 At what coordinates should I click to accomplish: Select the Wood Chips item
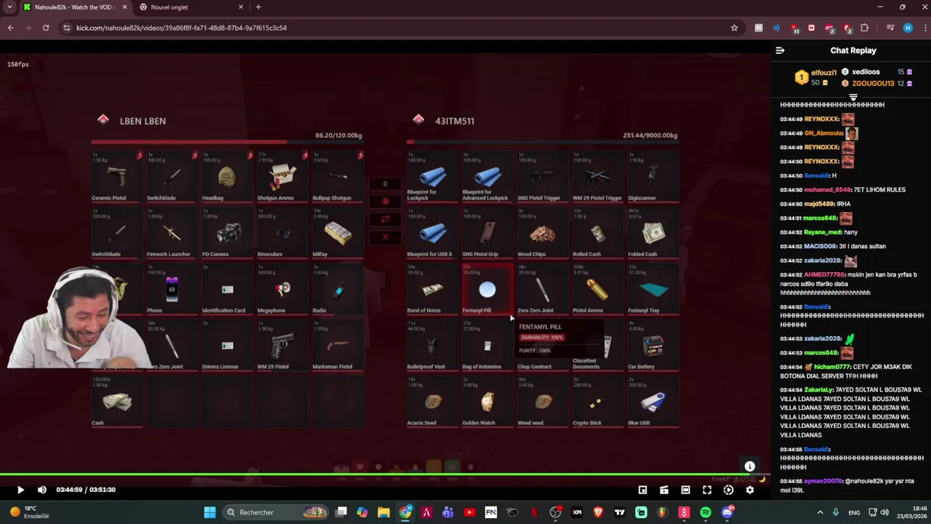(543, 233)
